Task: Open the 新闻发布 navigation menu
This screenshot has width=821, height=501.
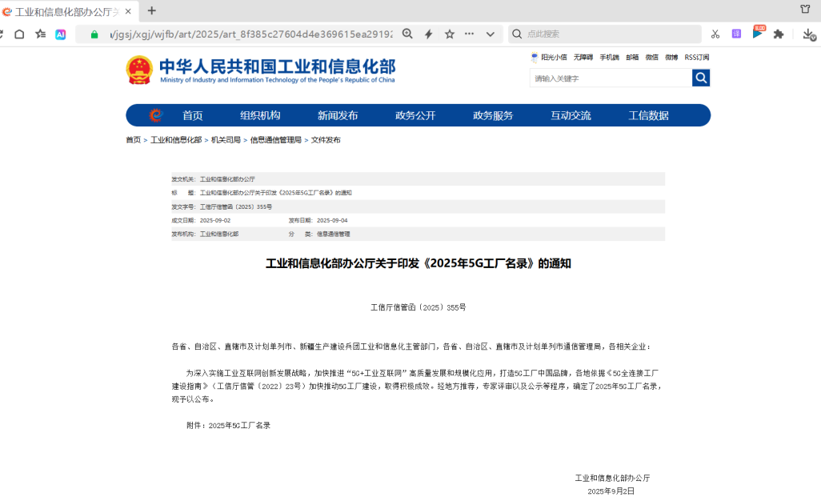Action: 338,115
